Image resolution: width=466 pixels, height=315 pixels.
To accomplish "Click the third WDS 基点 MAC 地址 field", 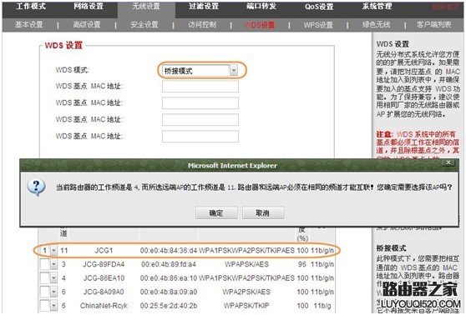I will (200, 119).
